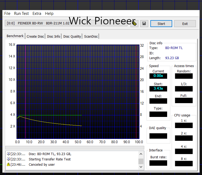Click the Start button
The width and height of the screenshot is (202, 175).
click(161, 24)
